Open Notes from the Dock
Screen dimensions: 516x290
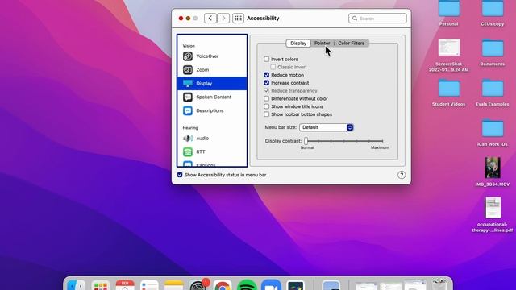pos(173,285)
